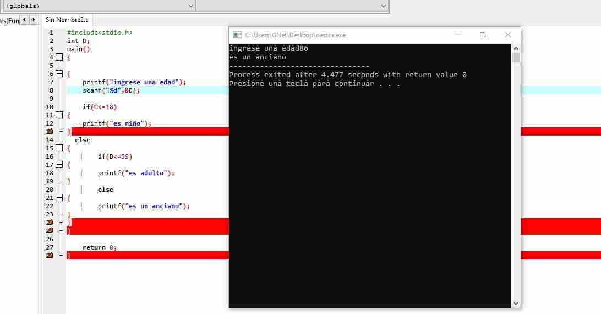The width and height of the screenshot is (601, 314).
Task: Click the printf "ingrese una edad" line
Action: pos(134,82)
